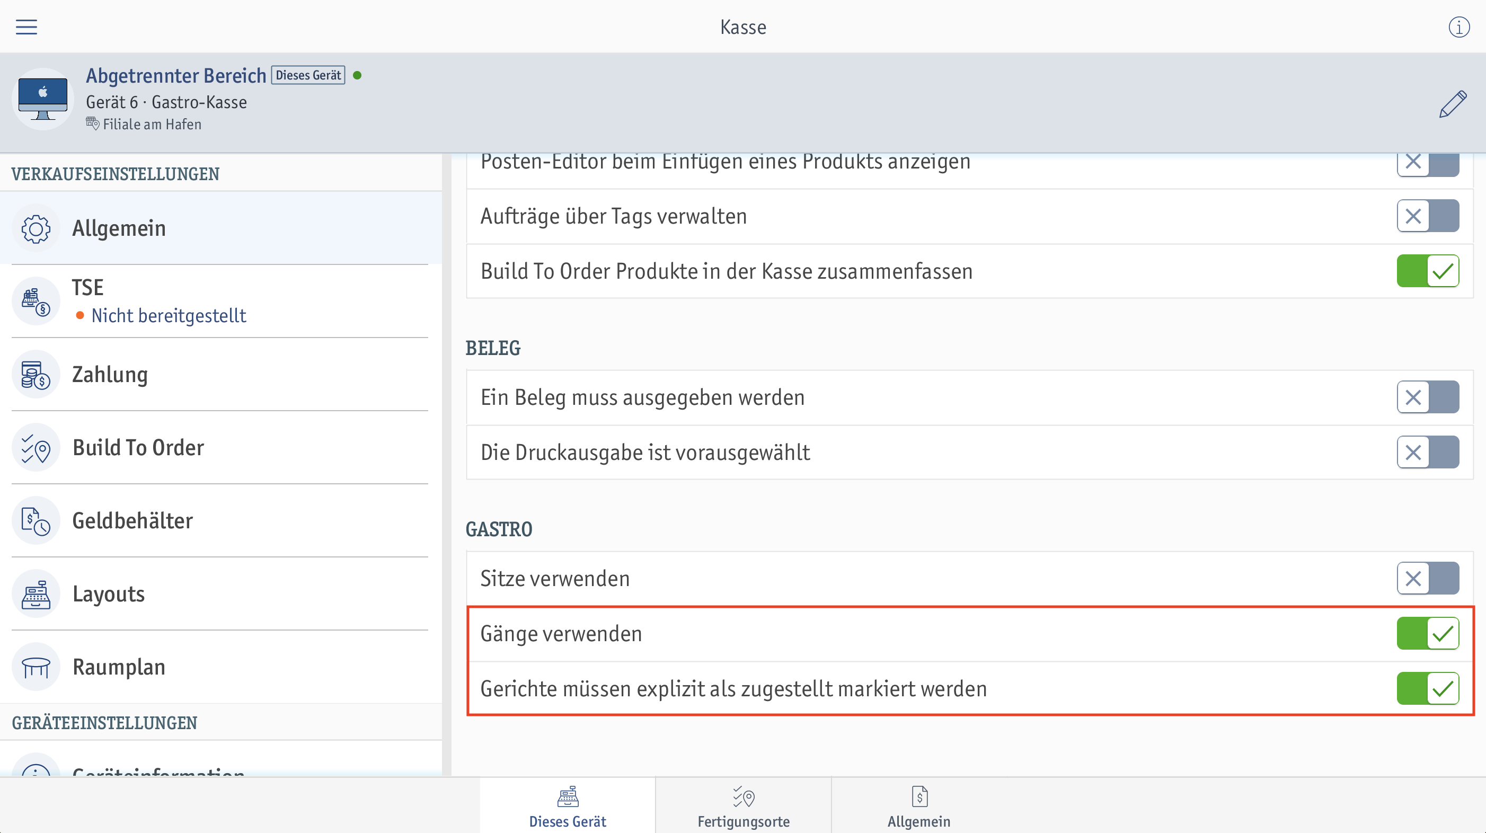Click the GASTRO section heading
This screenshot has height=833, width=1486.
[x=499, y=529]
